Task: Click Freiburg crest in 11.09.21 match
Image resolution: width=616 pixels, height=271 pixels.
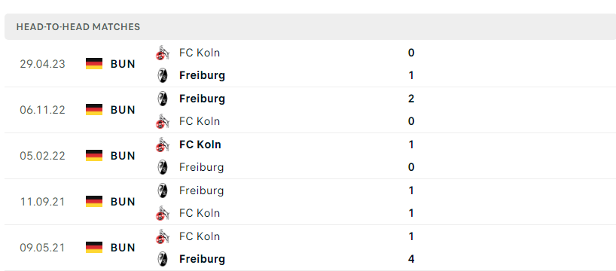Action: coord(162,190)
